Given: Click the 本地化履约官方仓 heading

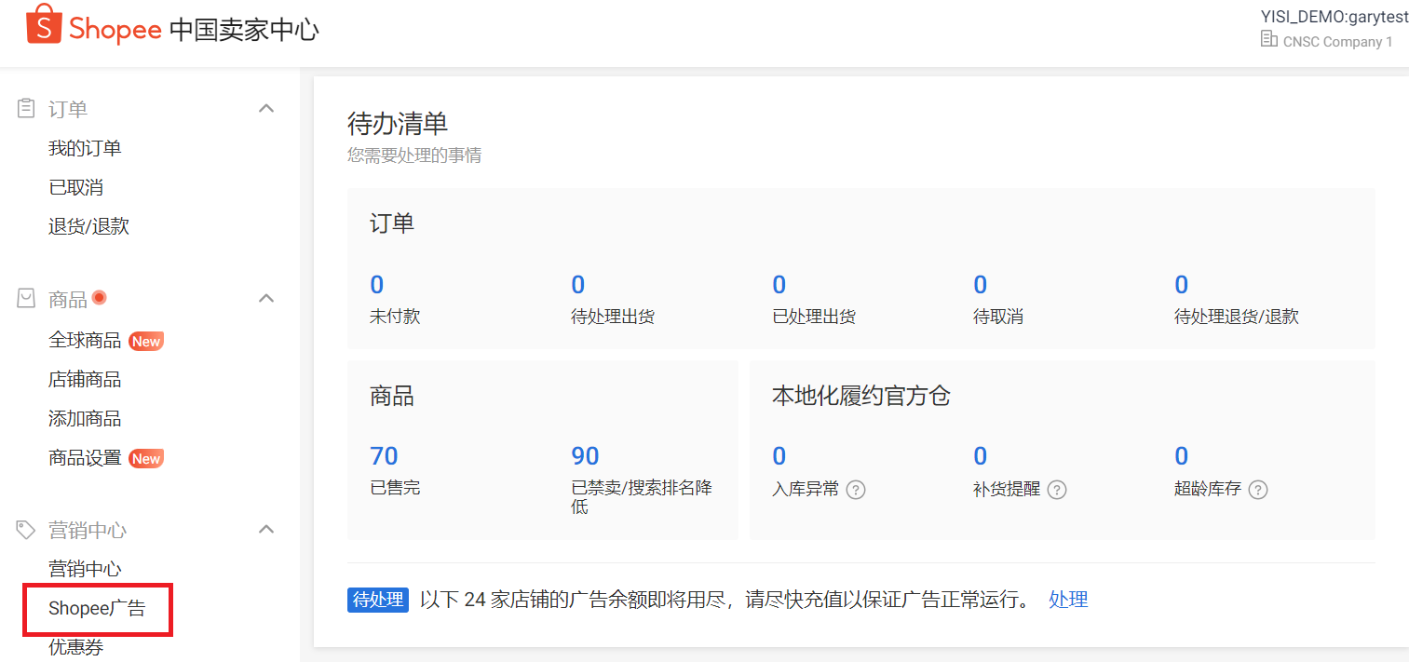Looking at the screenshot, I should pyautogui.click(x=861, y=396).
